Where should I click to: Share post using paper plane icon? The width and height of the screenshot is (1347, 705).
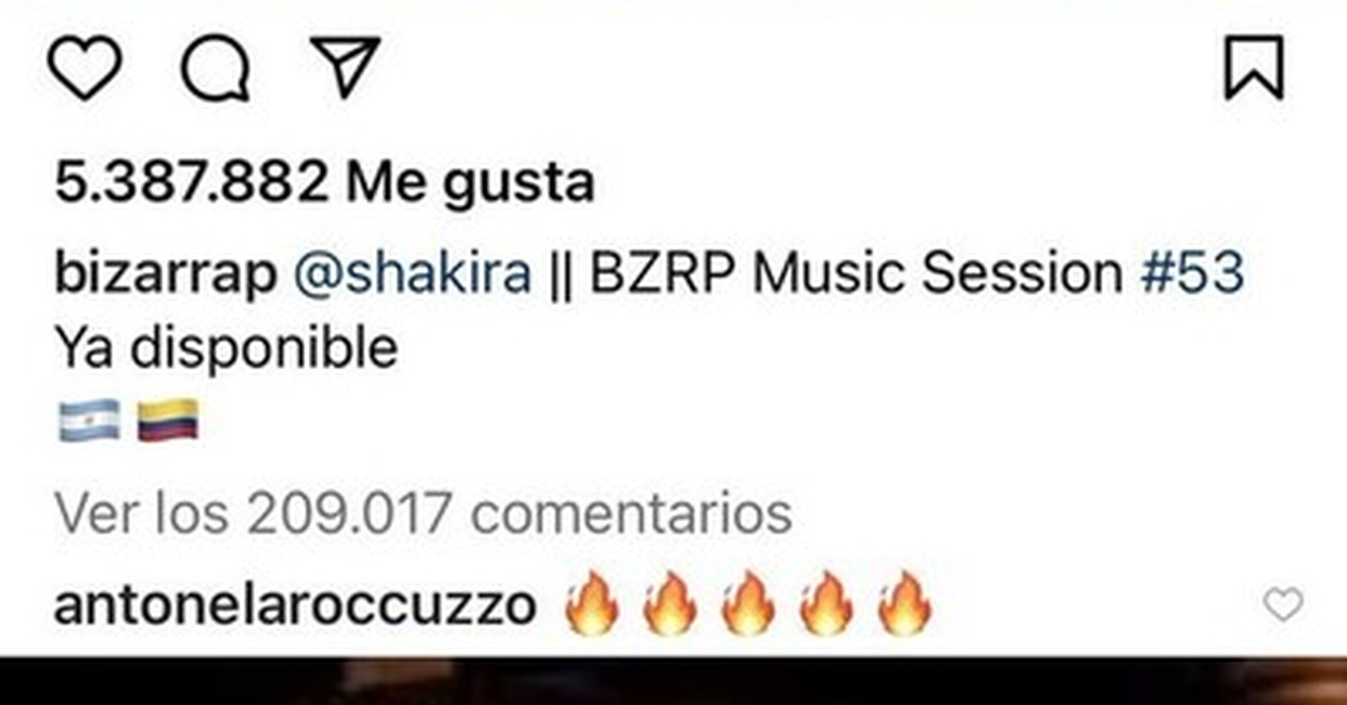346,66
